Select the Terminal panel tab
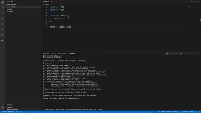The height and width of the screenshot is (113, 201). 72,54
